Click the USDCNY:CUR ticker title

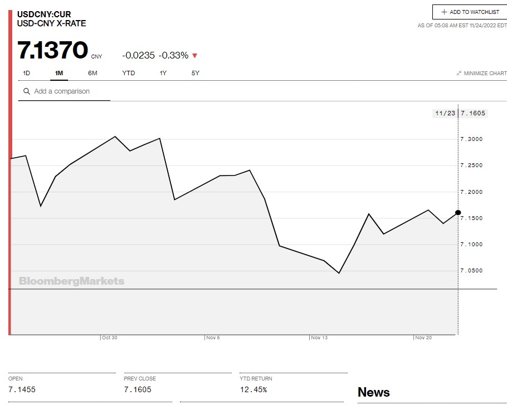tap(44, 14)
